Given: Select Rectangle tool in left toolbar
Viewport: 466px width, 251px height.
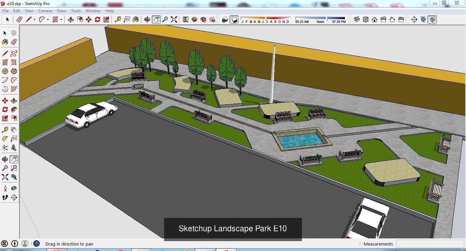Looking at the screenshot, I should tap(5, 62).
